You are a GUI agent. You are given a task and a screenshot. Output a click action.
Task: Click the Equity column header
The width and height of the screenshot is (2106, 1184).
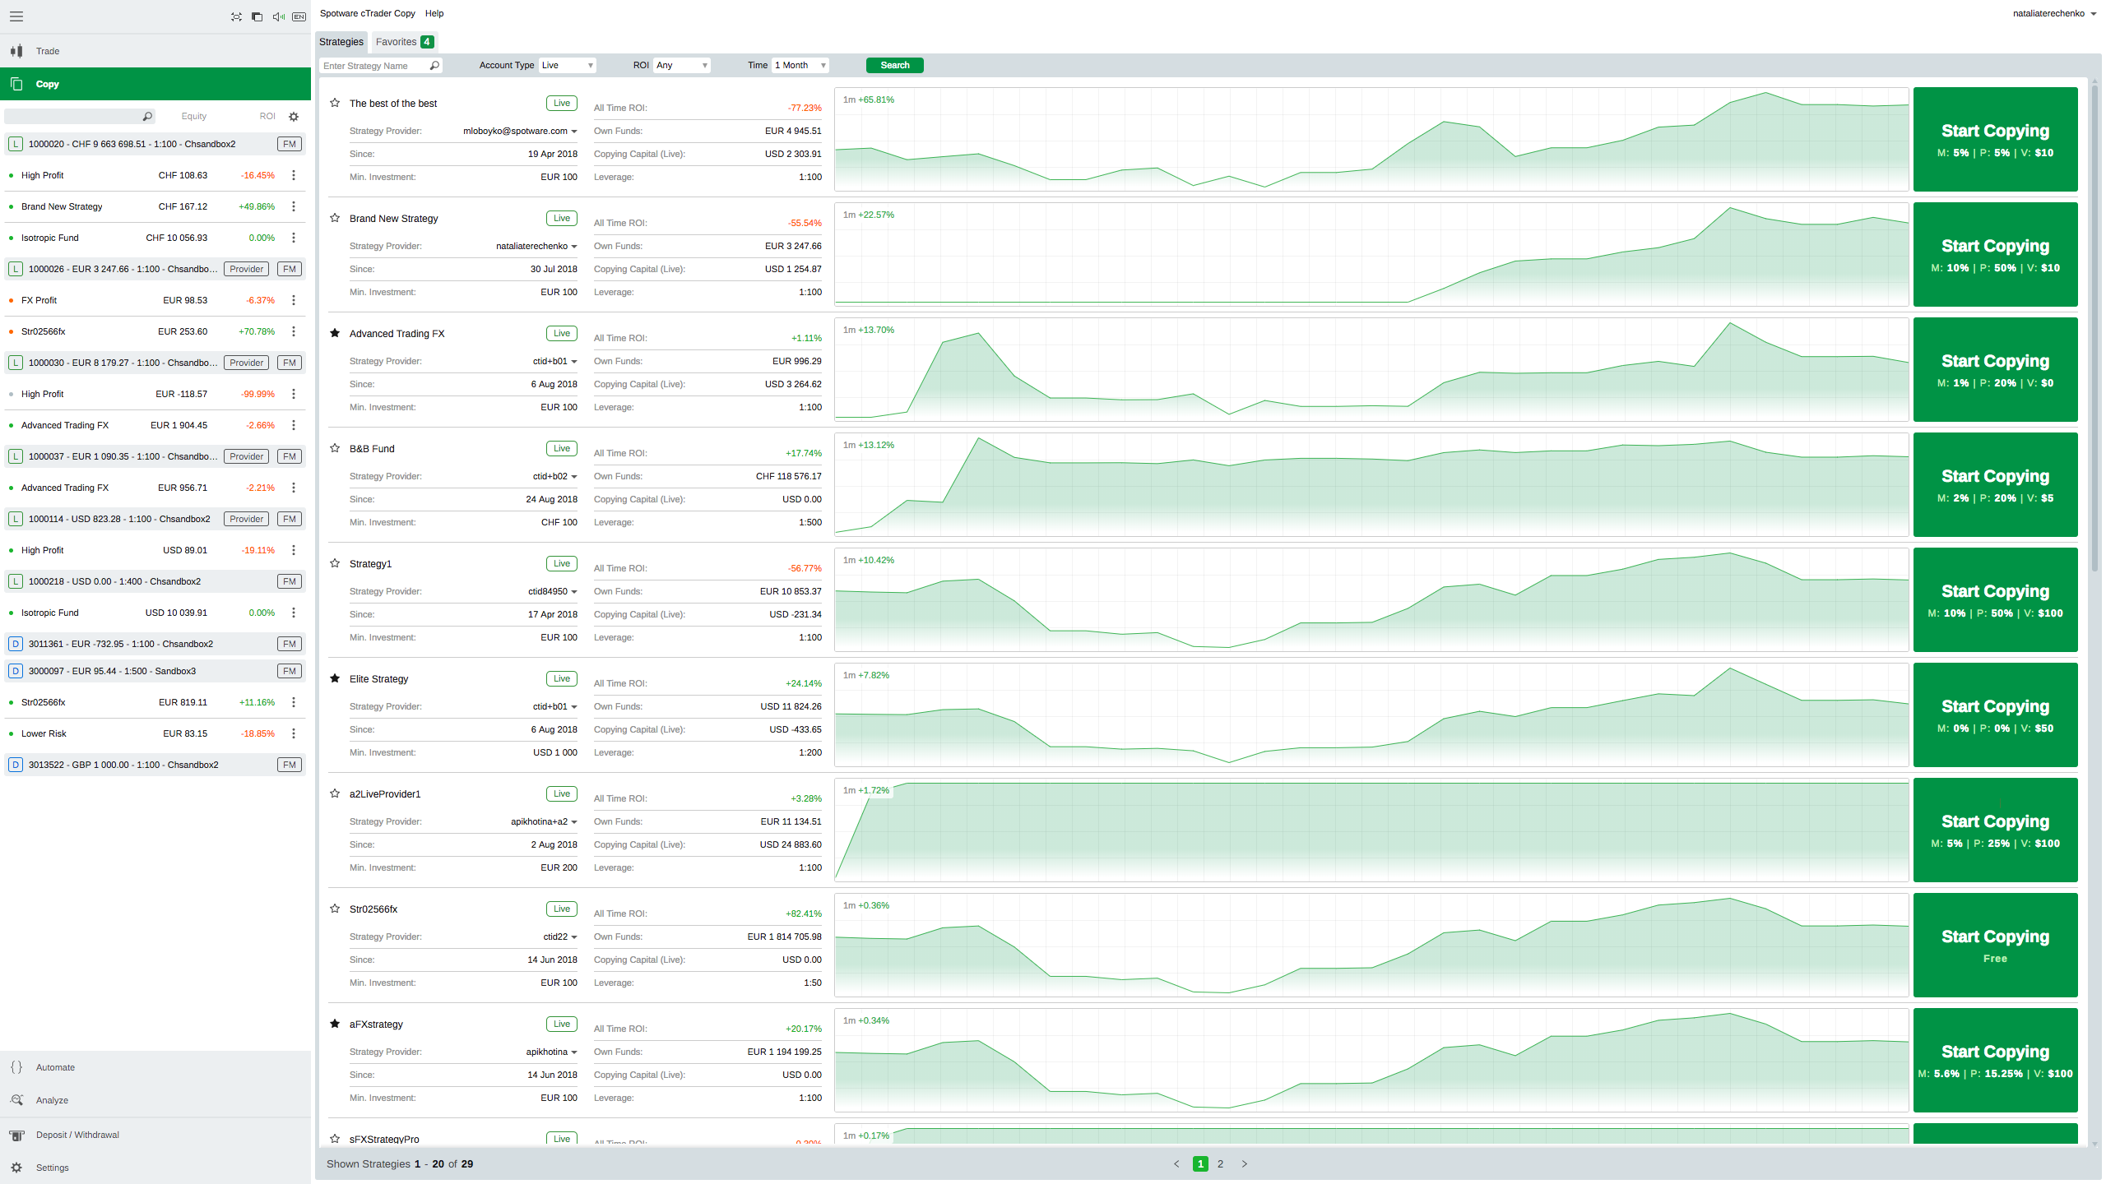(194, 117)
